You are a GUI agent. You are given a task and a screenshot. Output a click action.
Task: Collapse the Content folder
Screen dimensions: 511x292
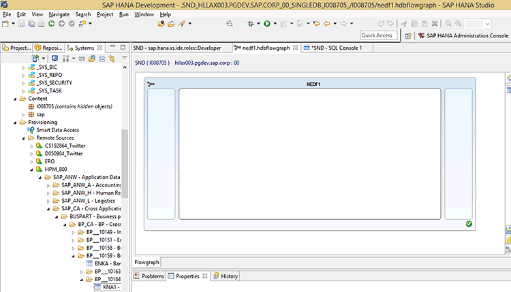point(15,99)
